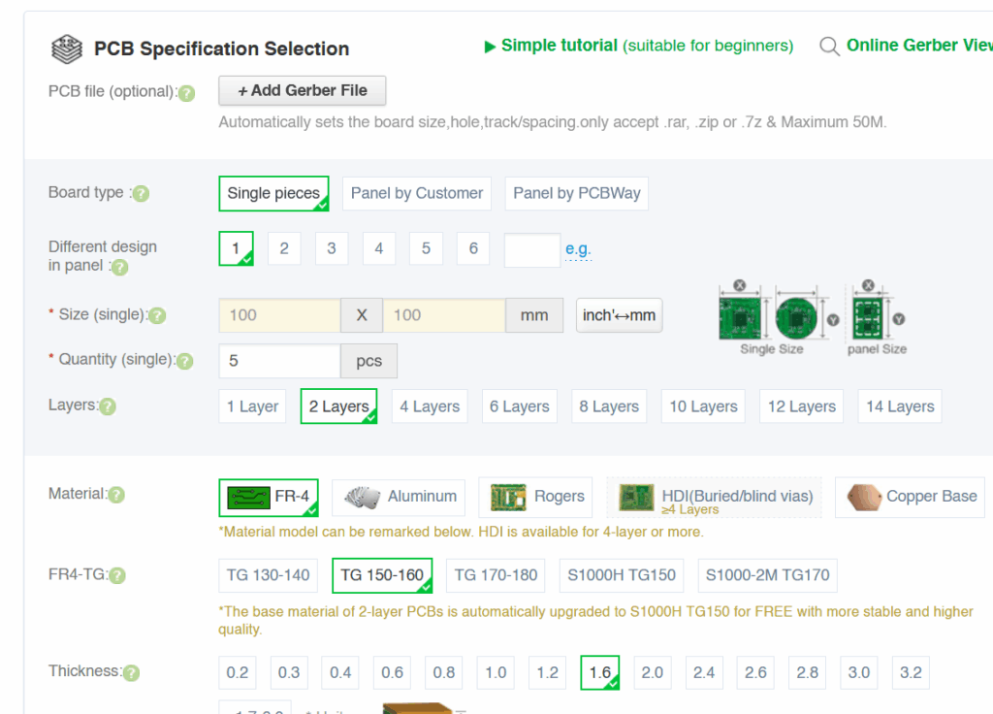
Task: Click help icon beside Material label
Action: click(x=116, y=495)
